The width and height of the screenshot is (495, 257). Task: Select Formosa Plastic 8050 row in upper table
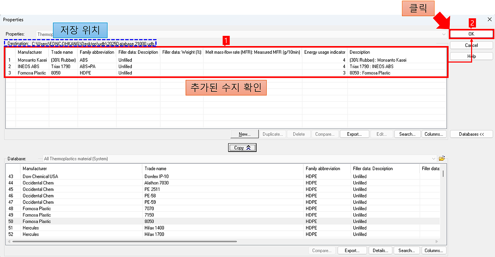point(226,73)
